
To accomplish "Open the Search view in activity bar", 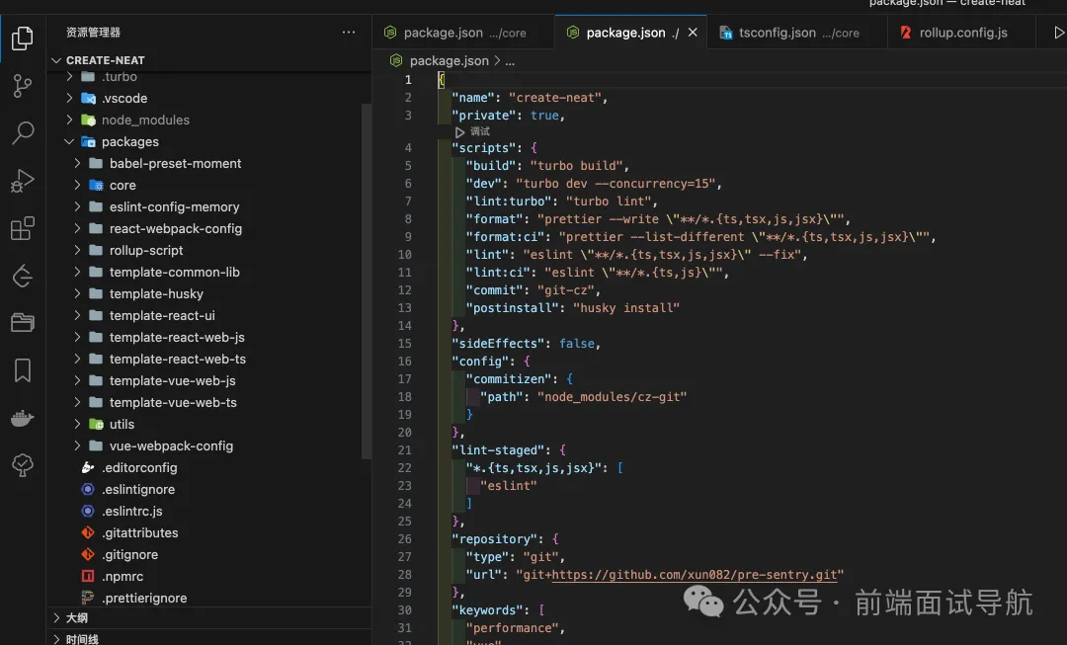I will (x=22, y=133).
